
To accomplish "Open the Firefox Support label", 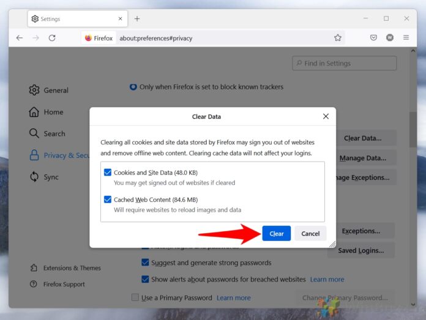I will pyautogui.click(x=64, y=284).
